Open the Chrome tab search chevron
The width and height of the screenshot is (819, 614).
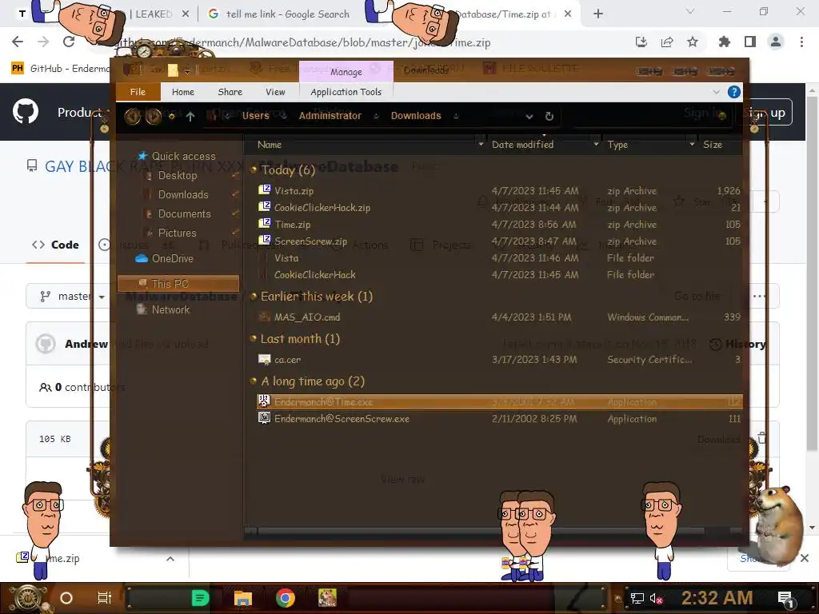[689, 11]
